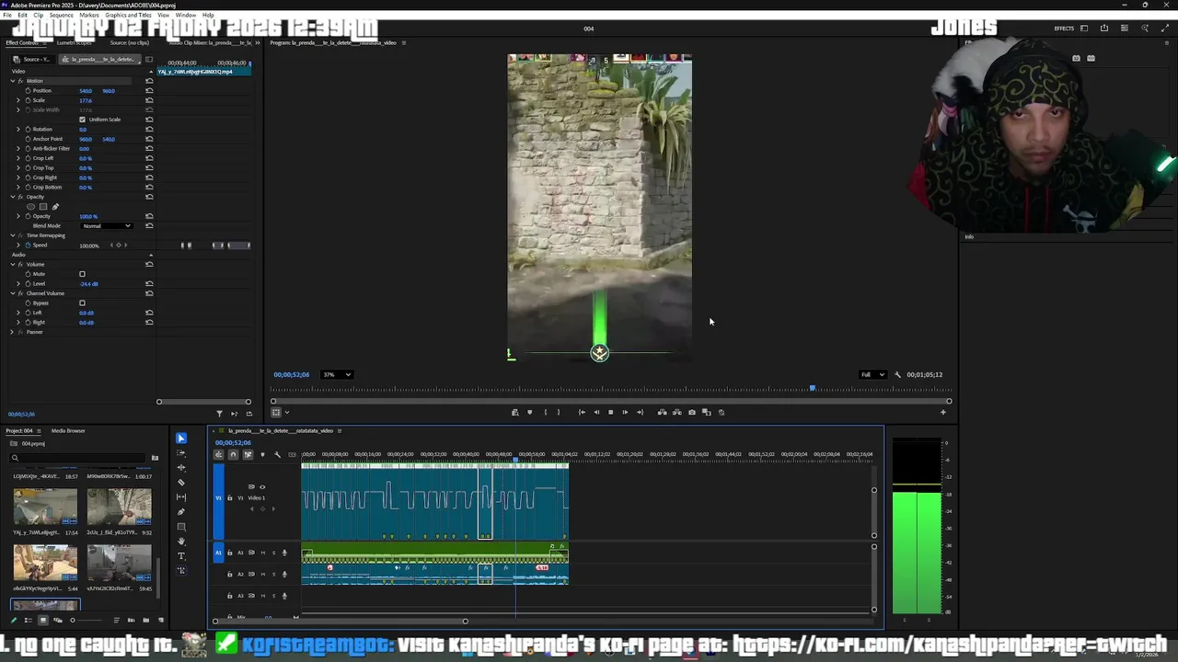Screen dimensions: 1178x662
Task: Select the rectangle mask tool under Opacity
Action: coord(42,207)
